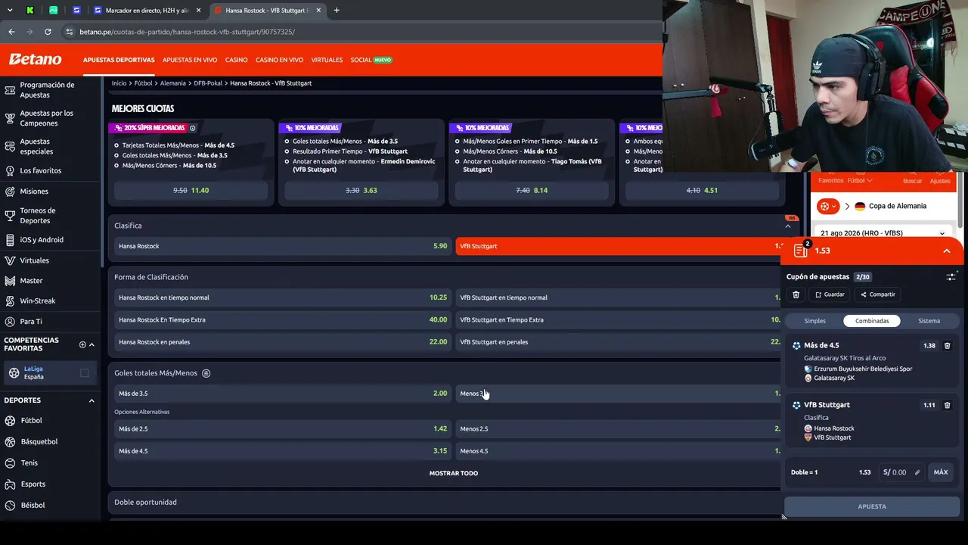
Task: Open Torneos de Deportes cup icon
Action: 10,216
